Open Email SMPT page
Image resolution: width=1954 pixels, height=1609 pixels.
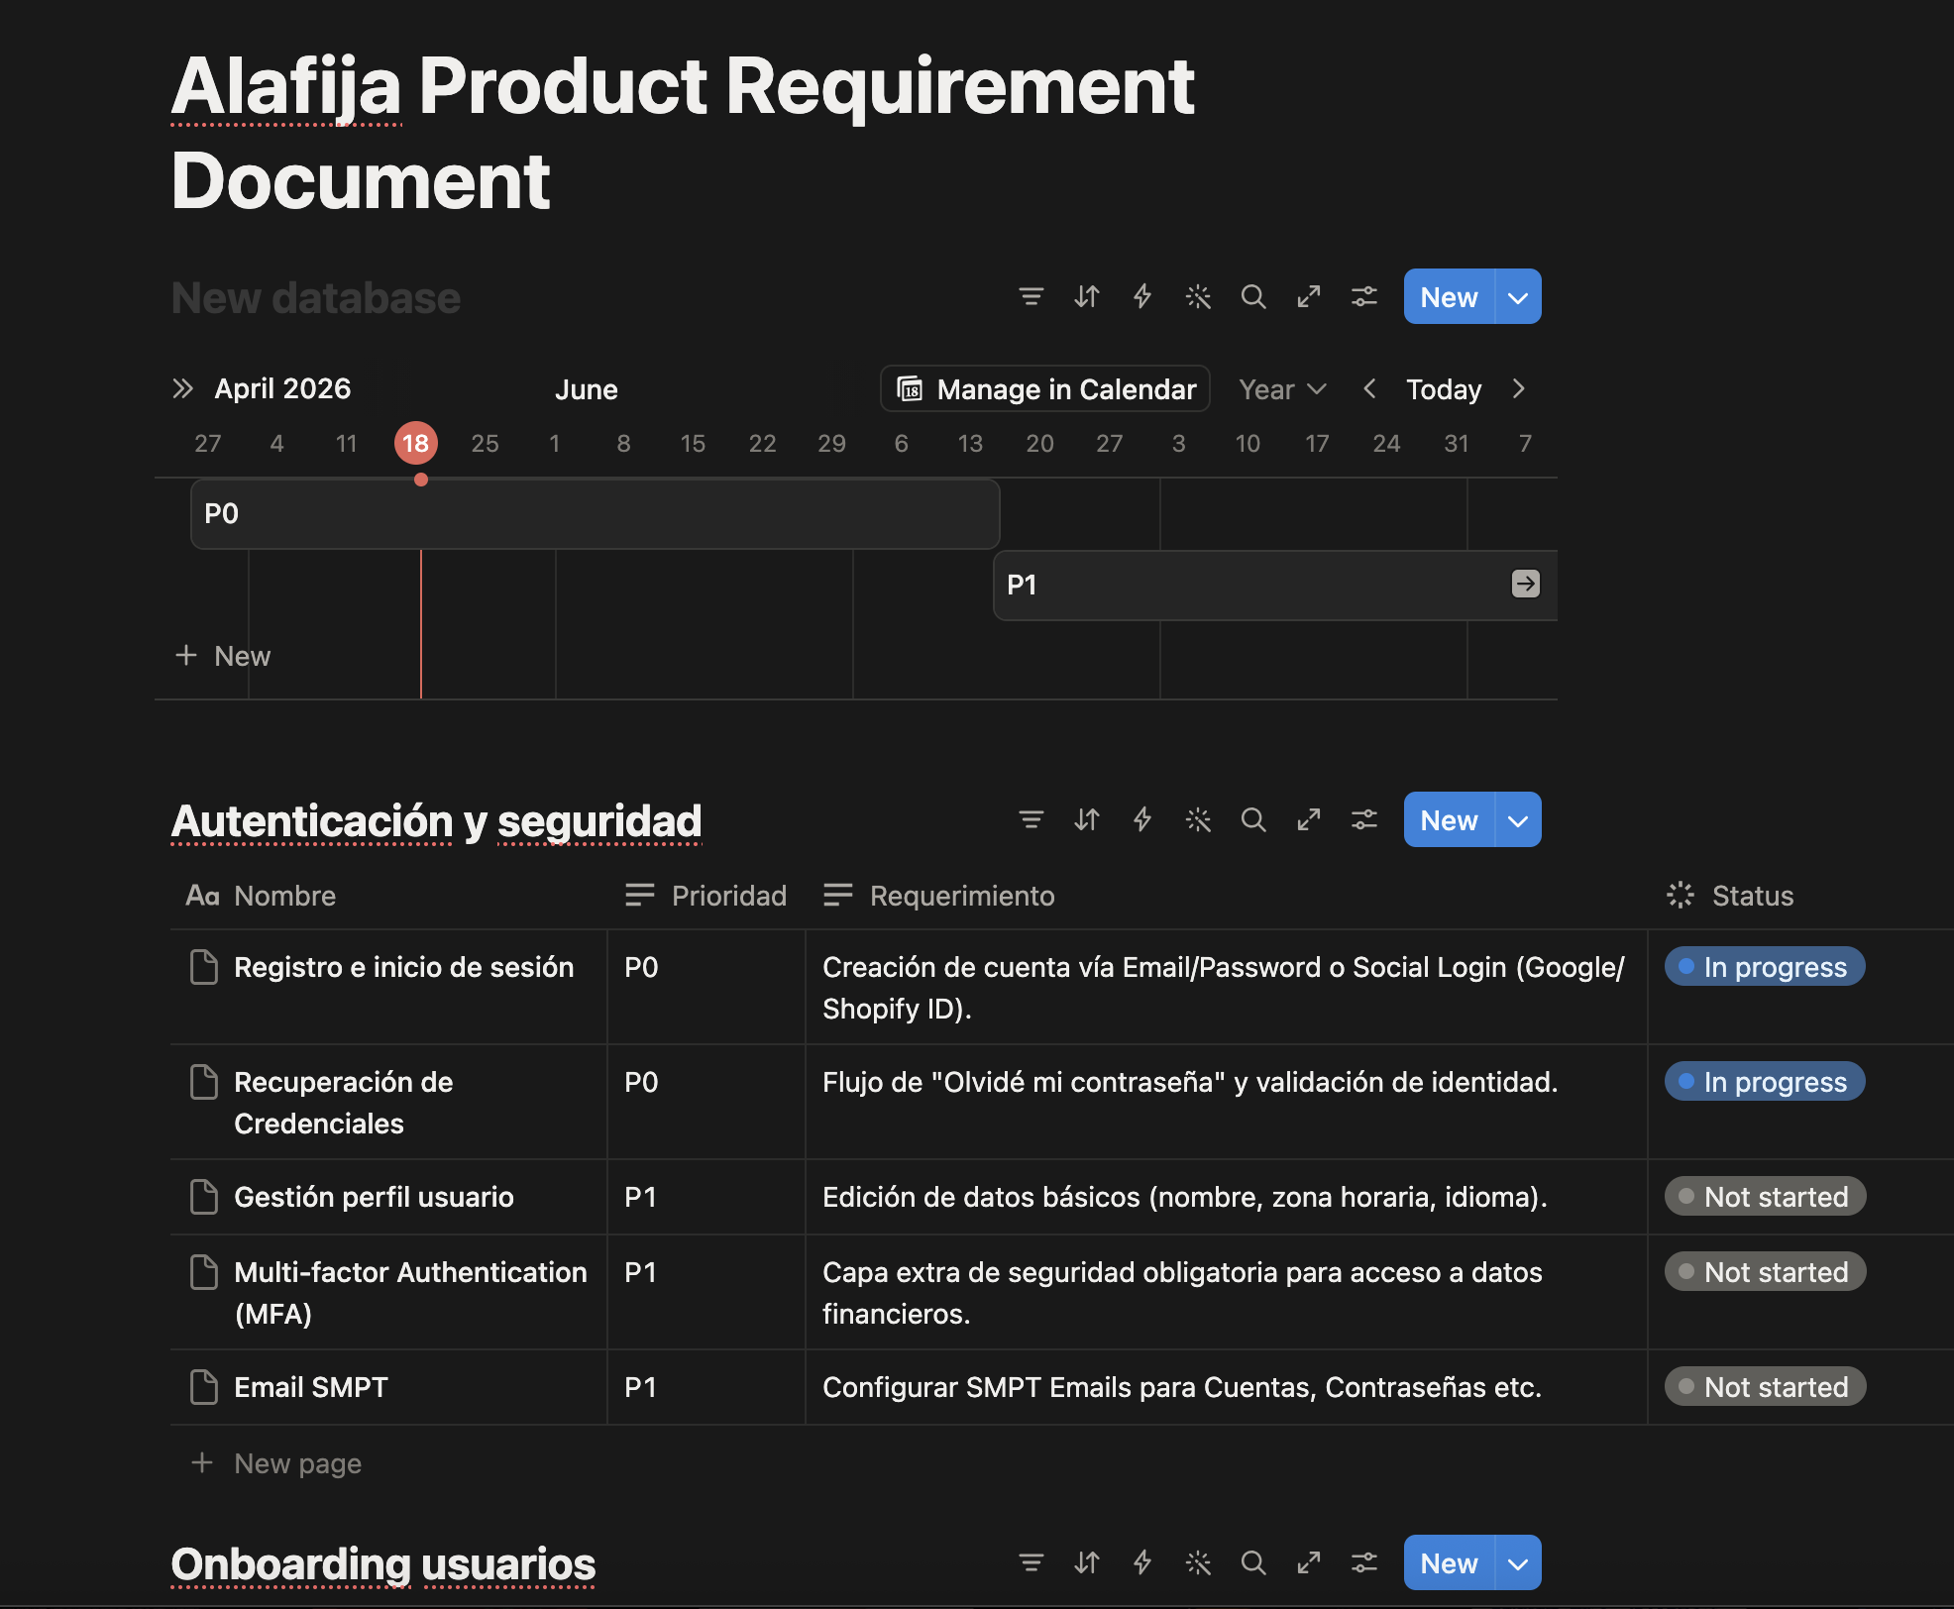[311, 1387]
